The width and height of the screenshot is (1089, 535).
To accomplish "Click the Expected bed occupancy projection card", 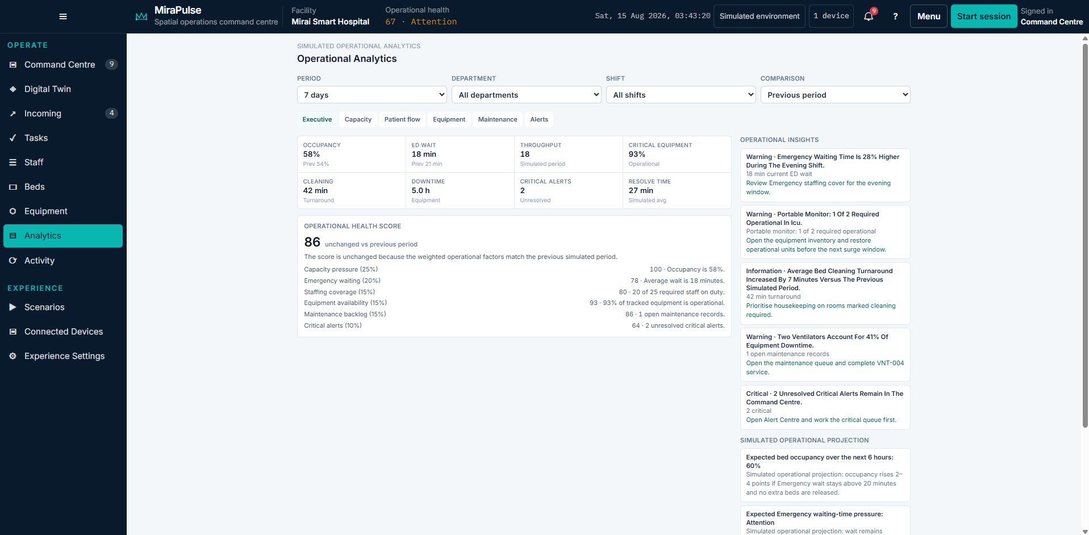I will coord(825,475).
